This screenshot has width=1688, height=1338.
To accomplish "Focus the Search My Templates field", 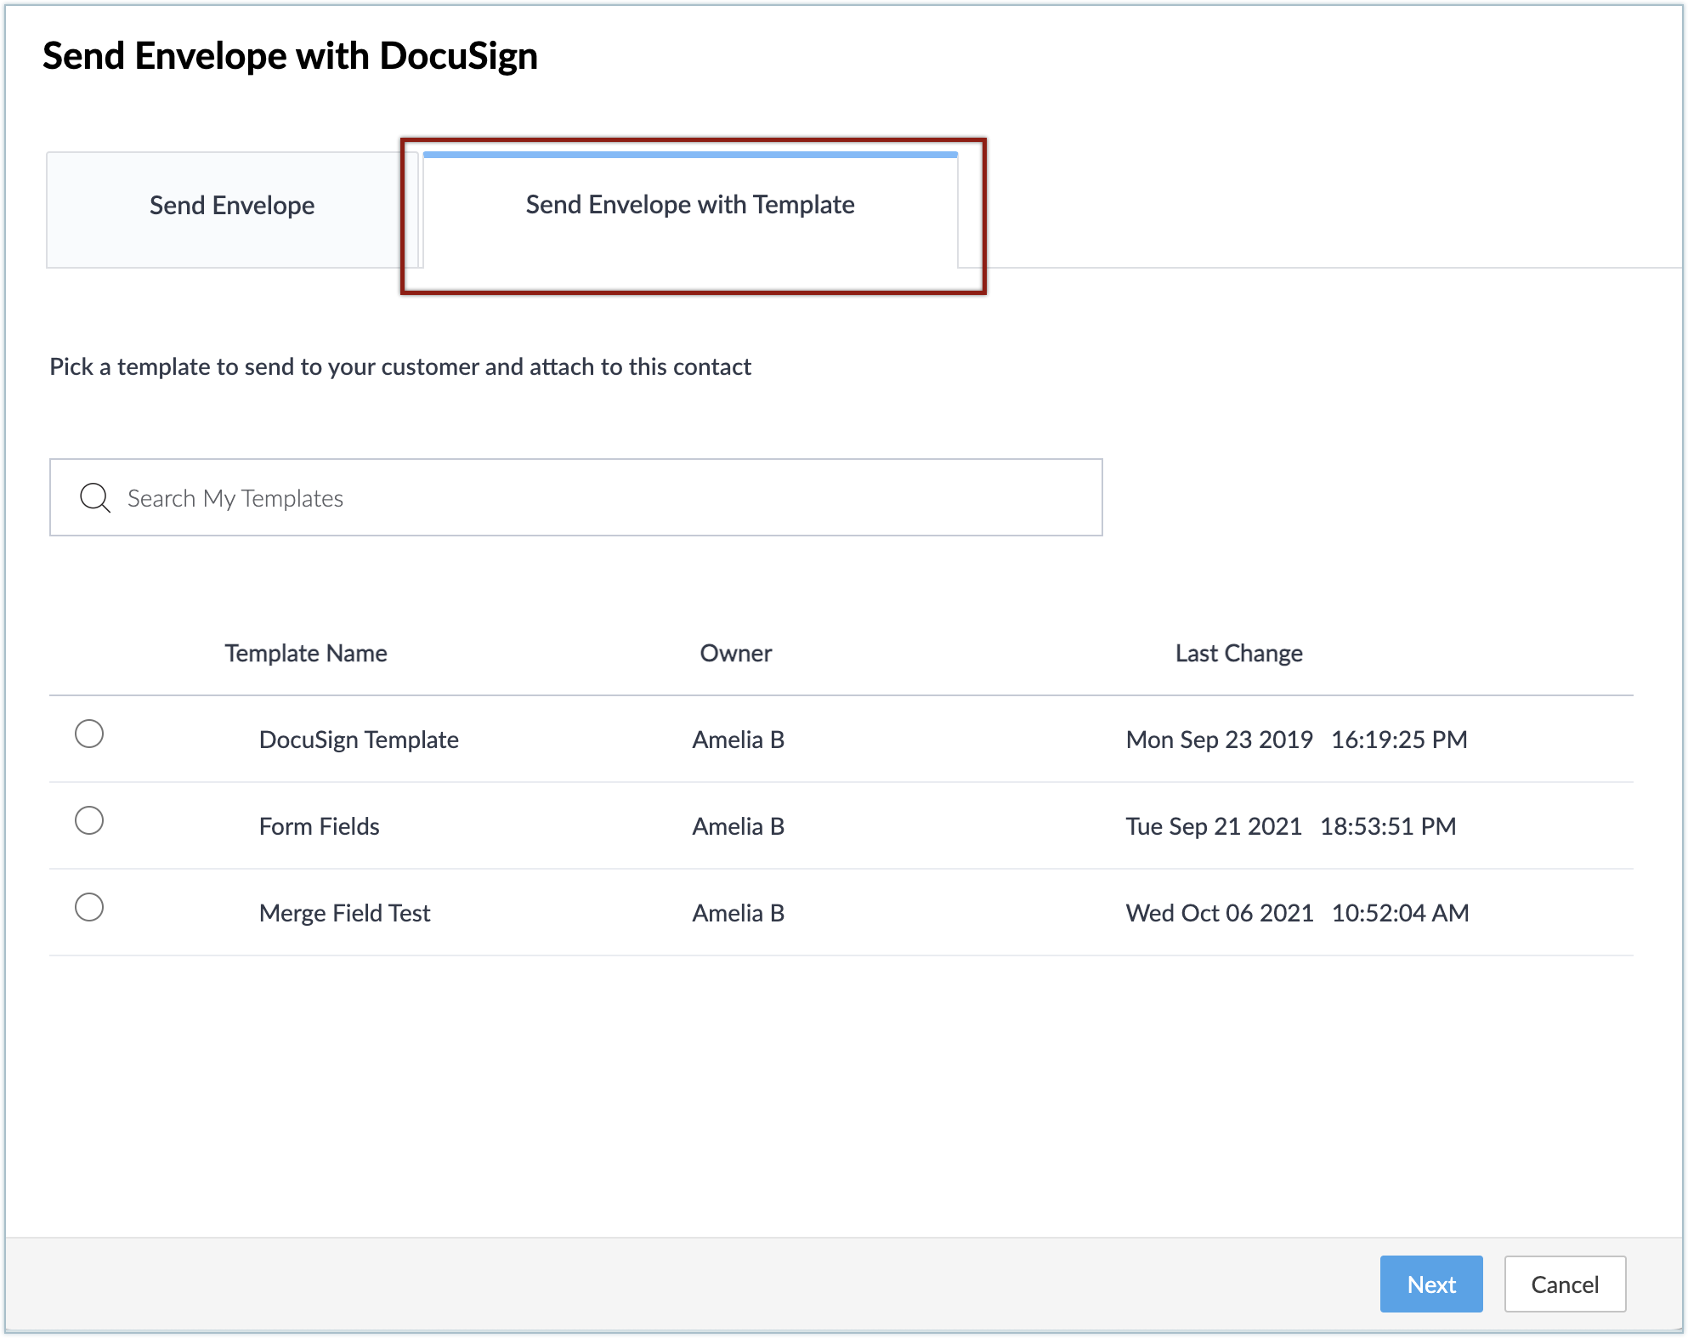I will click(x=595, y=498).
